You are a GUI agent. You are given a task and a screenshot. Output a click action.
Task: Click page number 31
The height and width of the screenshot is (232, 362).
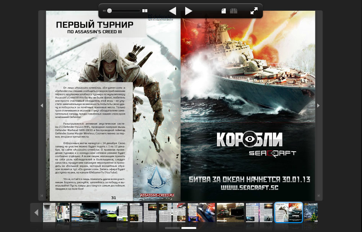click(x=114, y=198)
